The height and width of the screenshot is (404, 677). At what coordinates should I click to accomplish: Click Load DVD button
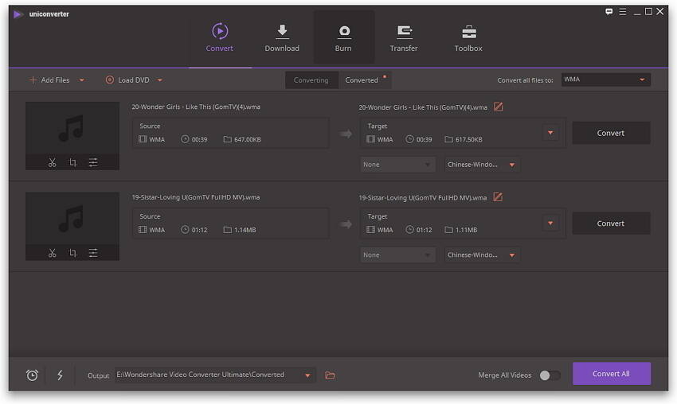[127, 80]
